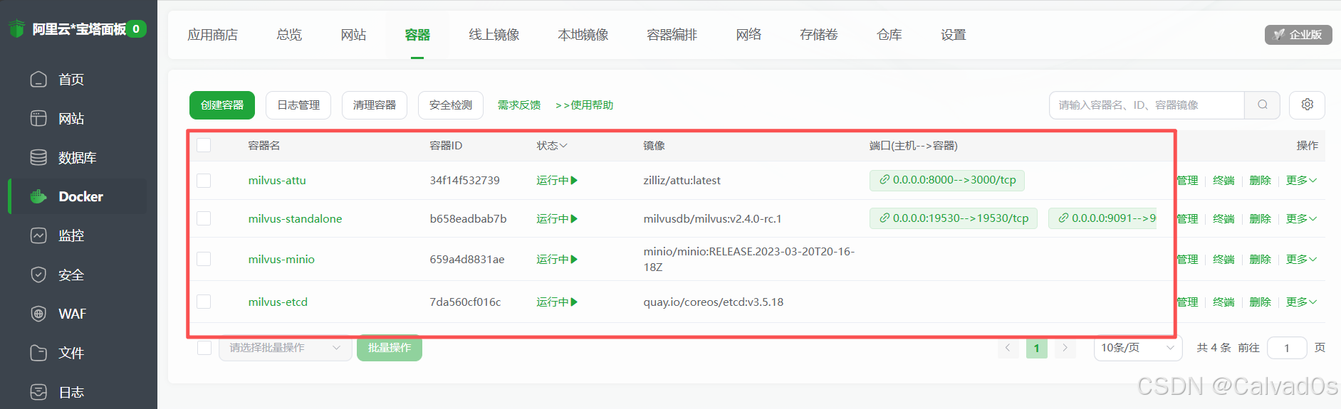Open table settings gear icon
Image resolution: width=1341 pixels, height=409 pixels.
(x=1307, y=105)
